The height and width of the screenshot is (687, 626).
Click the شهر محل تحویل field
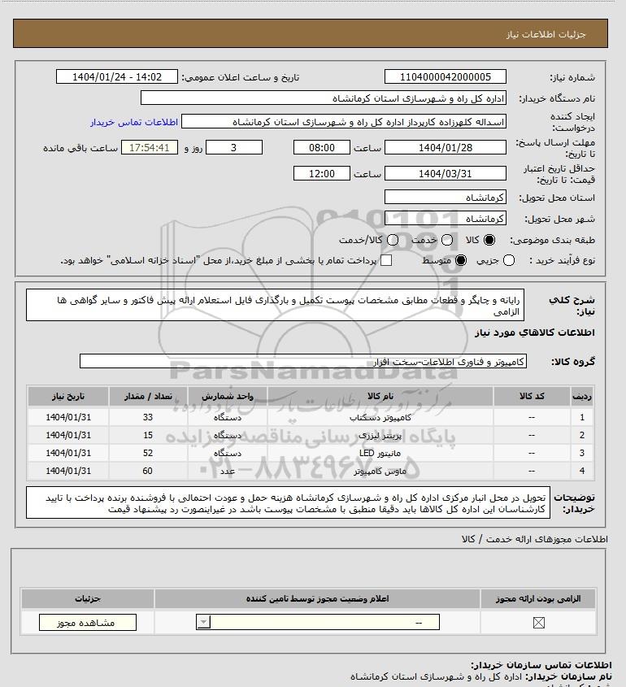[x=445, y=218]
